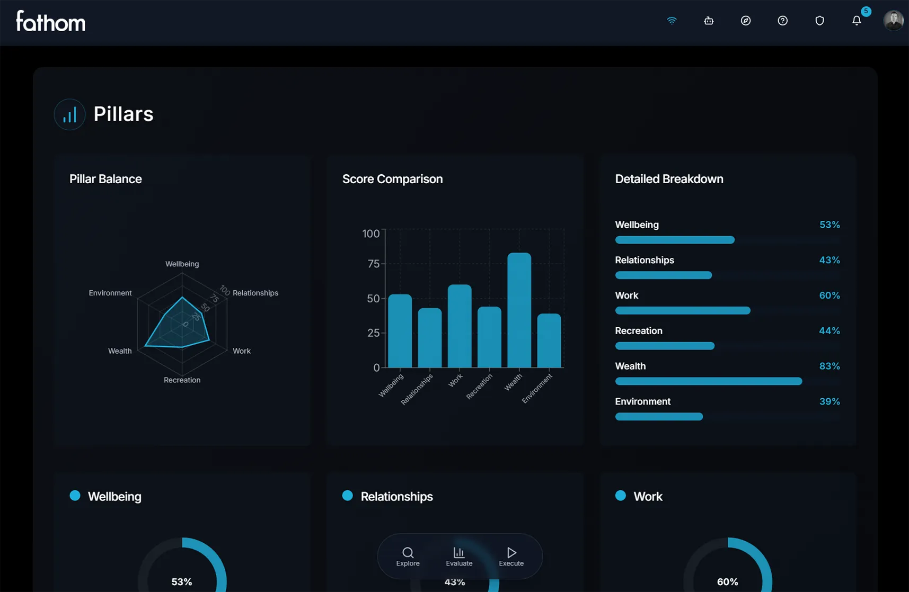Click the shield security icon
The width and height of the screenshot is (909, 592).
pyautogui.click(x=819, y=21)
